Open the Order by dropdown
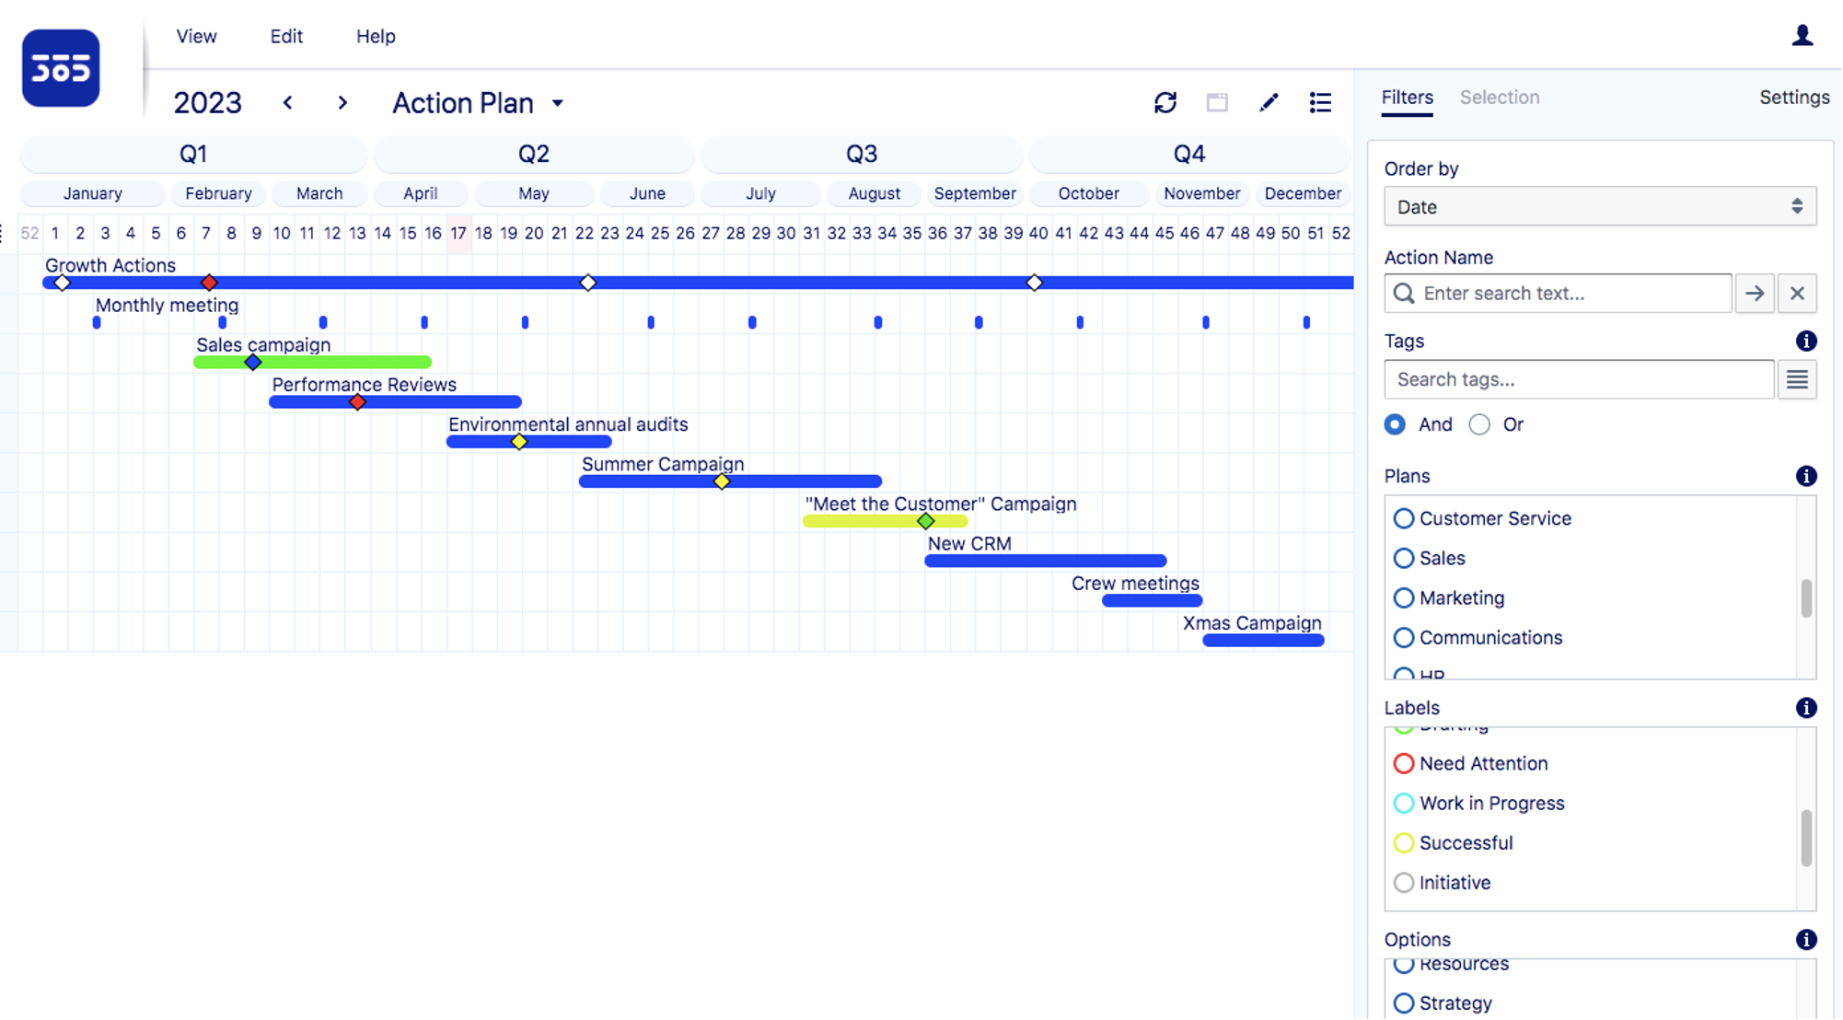 (1600, 206)
